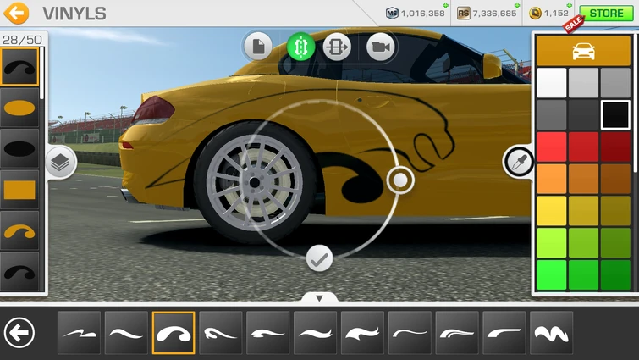Viewport: 639px width, 360px height.
Task: Open the STORE
Action: 606,13
